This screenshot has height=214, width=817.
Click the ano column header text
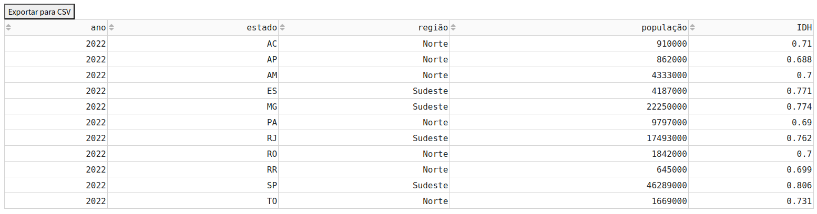98,28
